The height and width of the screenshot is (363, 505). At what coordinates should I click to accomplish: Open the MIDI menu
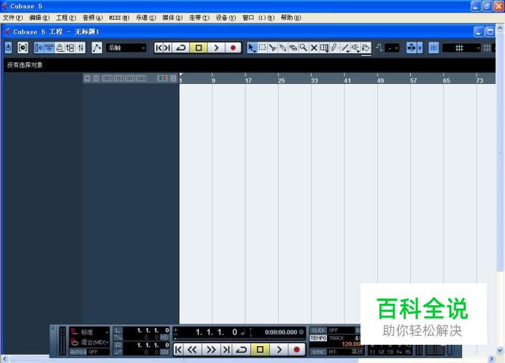point(119,18)
